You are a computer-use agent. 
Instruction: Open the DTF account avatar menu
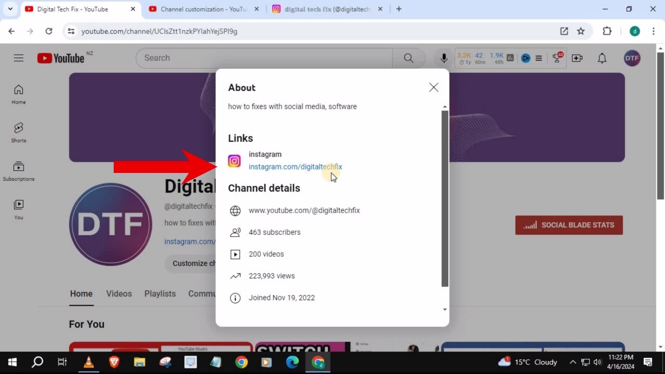coord(632,58)
